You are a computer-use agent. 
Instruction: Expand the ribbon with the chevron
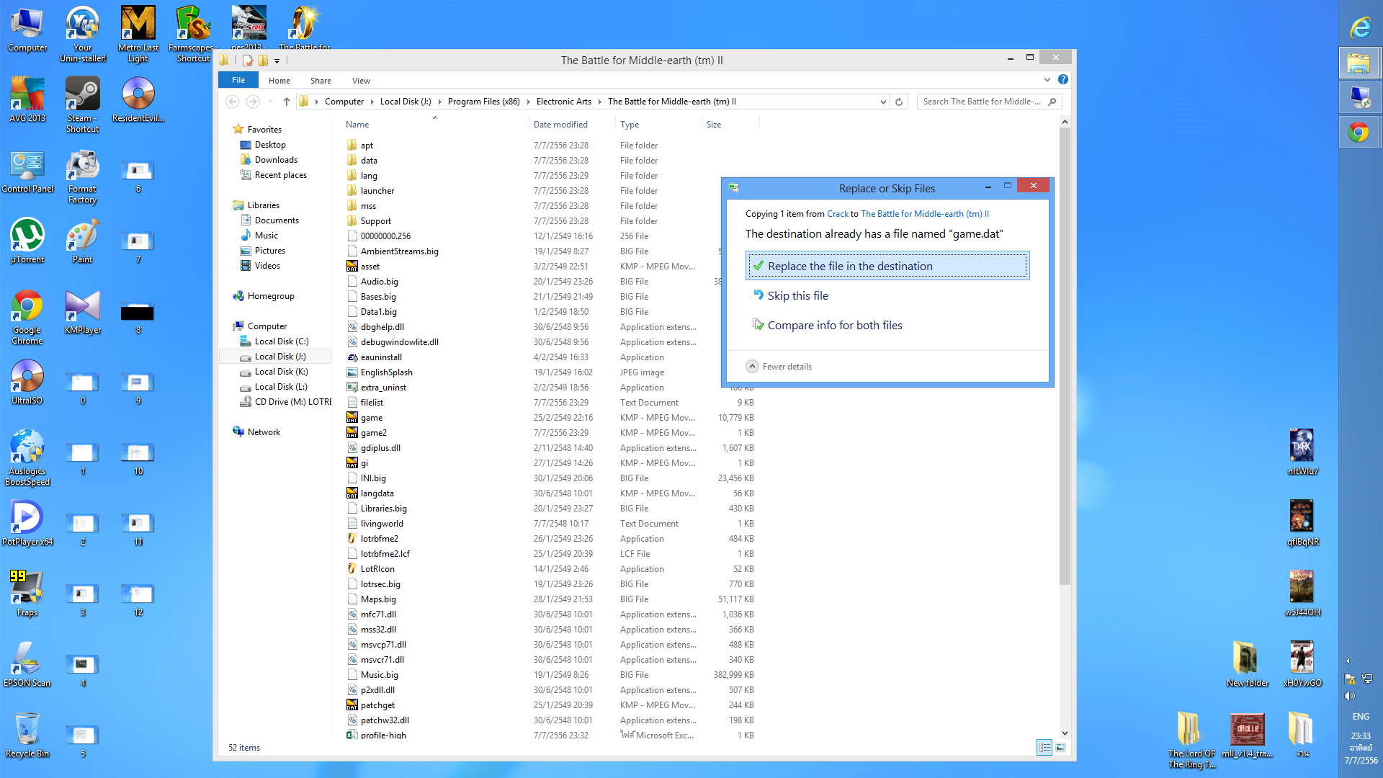[x=1047, y=80]
